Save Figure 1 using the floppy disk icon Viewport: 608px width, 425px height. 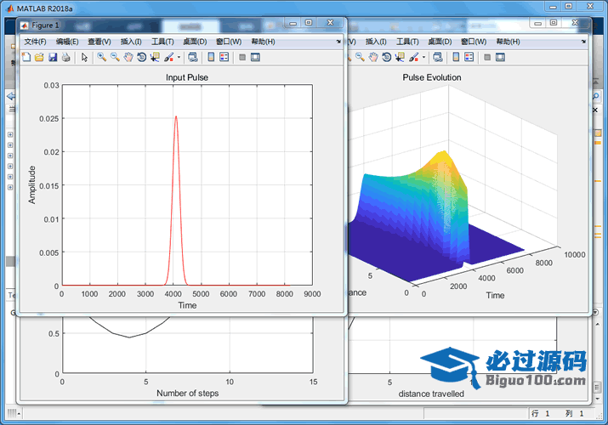coord(53,57)
